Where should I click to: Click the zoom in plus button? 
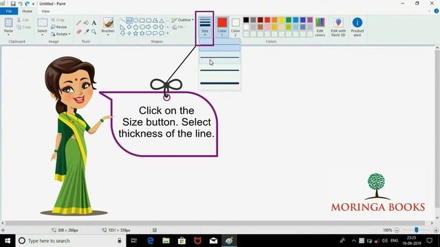pos(436,231)
